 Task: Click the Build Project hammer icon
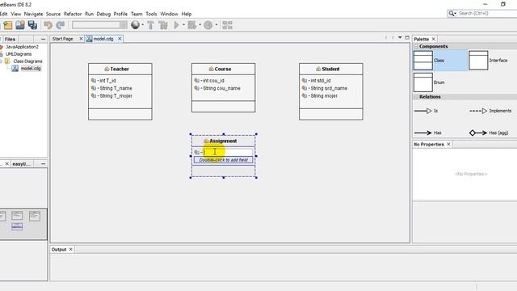coord(150,25)
